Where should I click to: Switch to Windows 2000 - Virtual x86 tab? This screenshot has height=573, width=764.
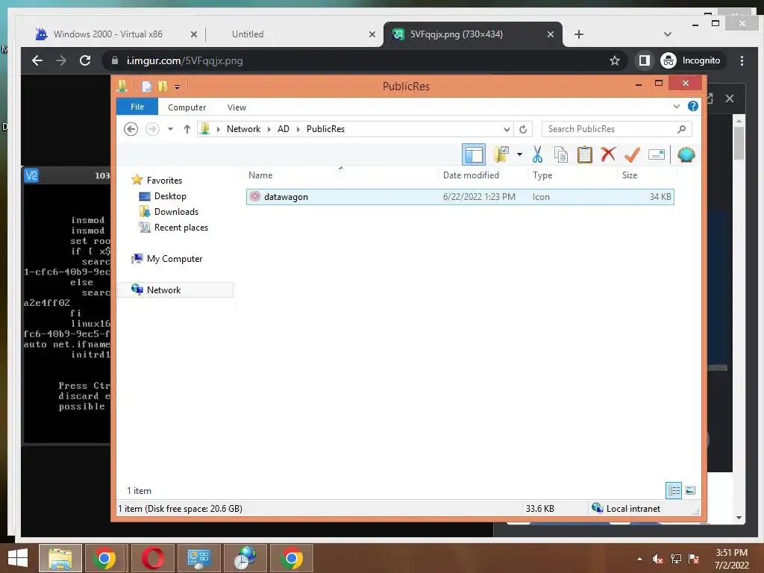click(x=107, y=34)
